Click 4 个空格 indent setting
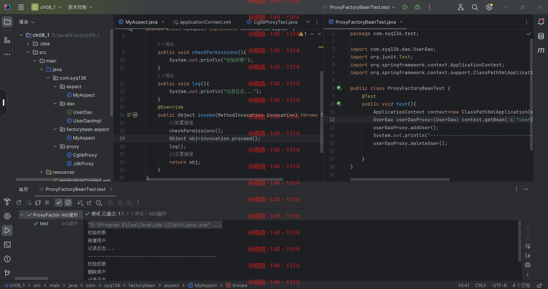Screen dimensions: 548x289 (521, 285)
